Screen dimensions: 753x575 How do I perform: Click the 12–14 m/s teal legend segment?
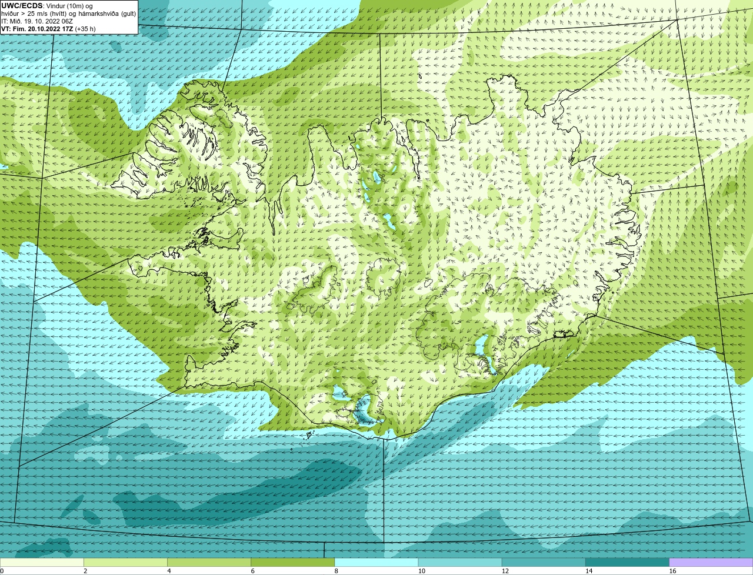[x=544, y=562]
